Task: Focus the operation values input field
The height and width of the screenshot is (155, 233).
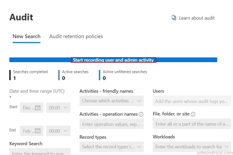Action: [112, 124]
